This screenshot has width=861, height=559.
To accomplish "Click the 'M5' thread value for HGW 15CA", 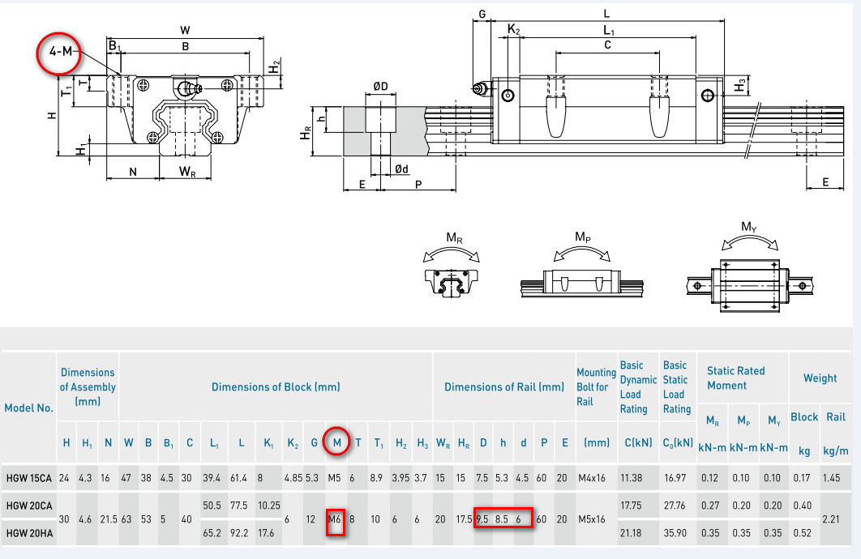I will 334,478.
